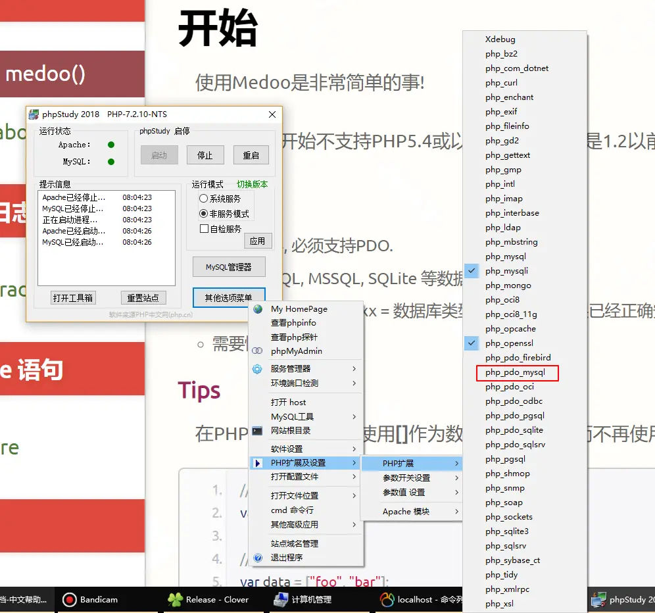Image resolution: width=655 pixels, height=613 pixels.
Task: Click the medoo() sidebar item
Action: [72, 74]
